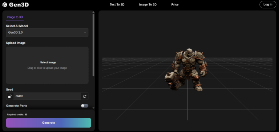Click the chevron on the Gen3D 2.0 selector
The width and height of the screenshot is (279, 132).
85,33
